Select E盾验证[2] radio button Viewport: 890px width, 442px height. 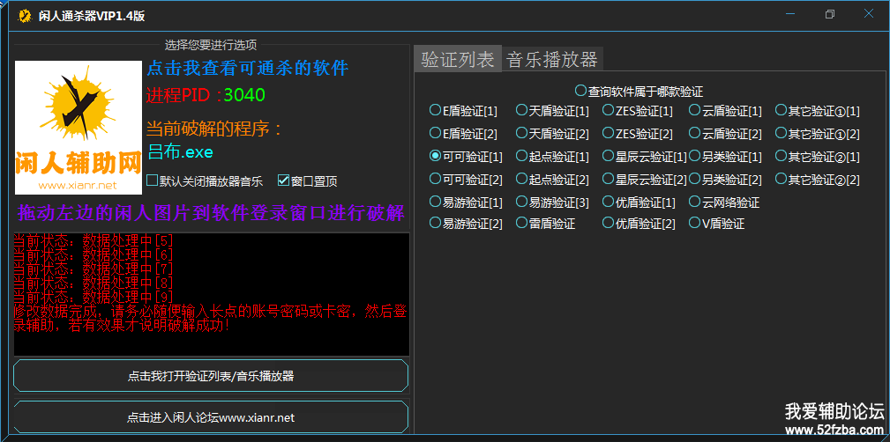point(464,134)
